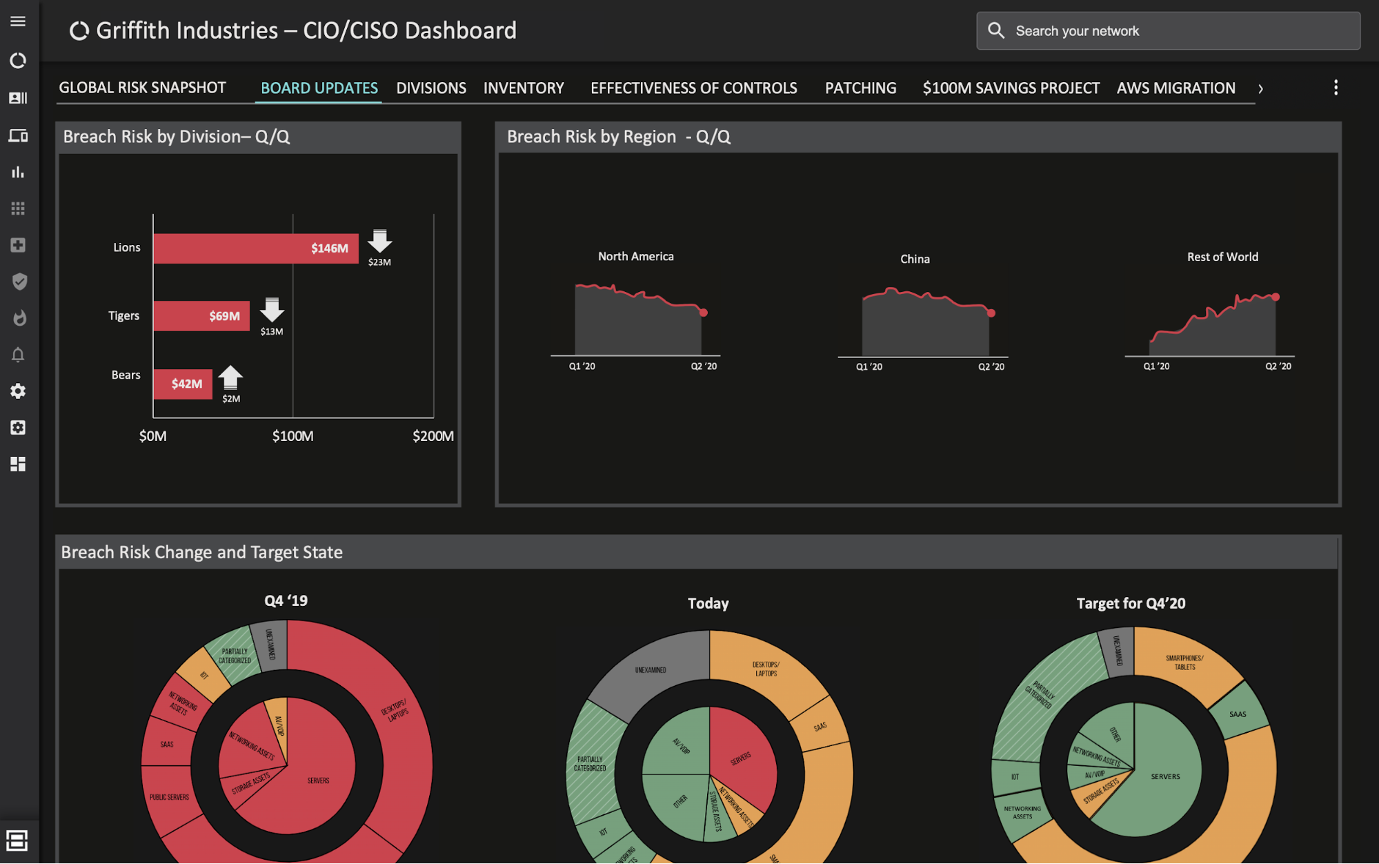Select Servers slice in Target inner pie

(1166, 776)
